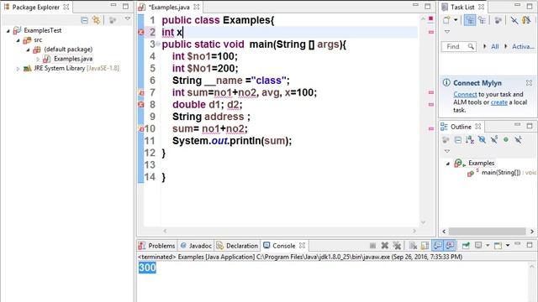538x302 pixels.
Task: Toggle Scroll Lock in Console
Action: [x=425, y=246]
